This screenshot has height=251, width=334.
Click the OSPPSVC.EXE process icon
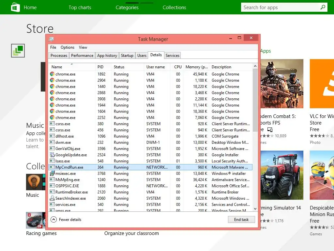point(52,186)
